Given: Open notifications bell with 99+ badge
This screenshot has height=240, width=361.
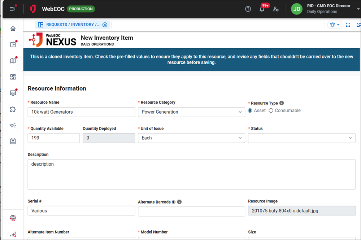Looking at the screenshot, I should click(262, 9).
